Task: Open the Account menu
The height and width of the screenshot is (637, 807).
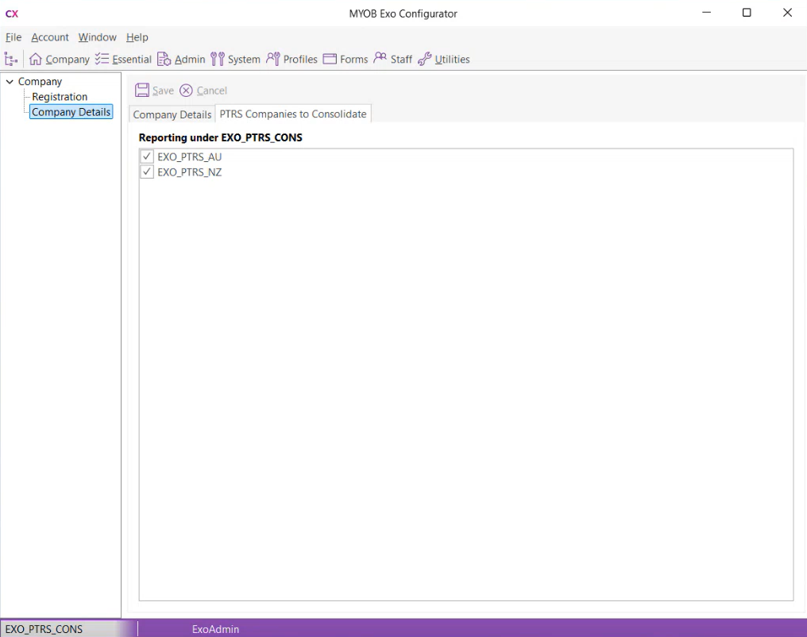Action: click(50, 37)
